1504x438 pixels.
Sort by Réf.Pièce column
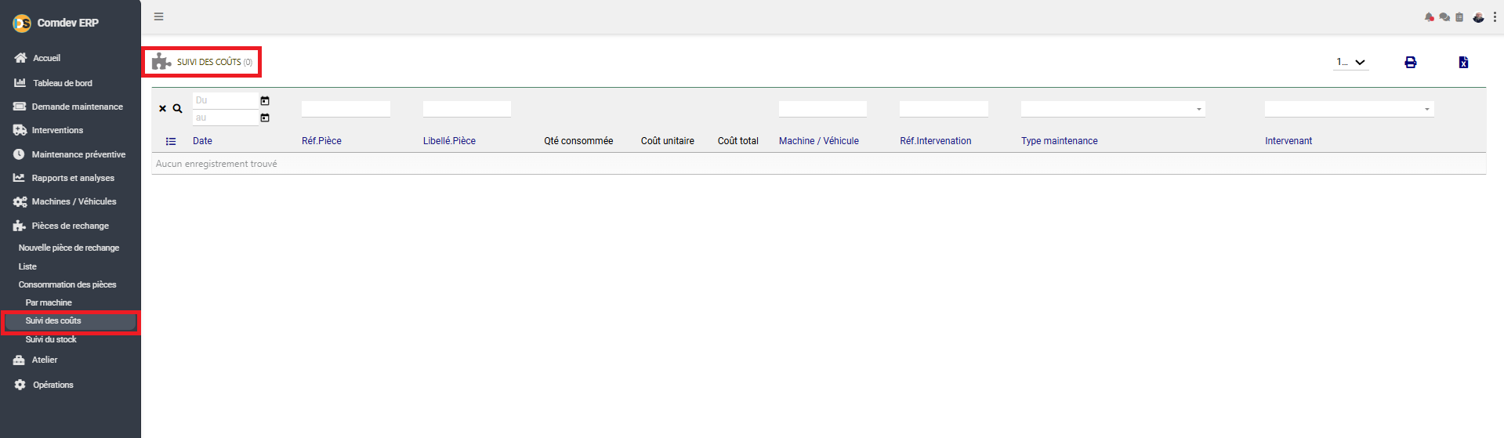pos(321,141)
